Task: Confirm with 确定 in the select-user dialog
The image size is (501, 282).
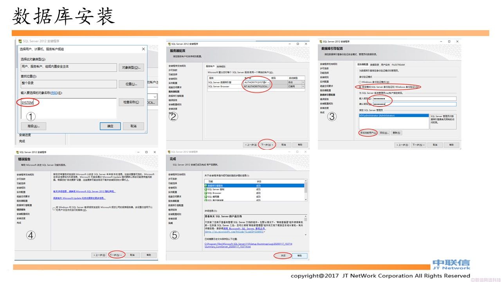Action: [110, 126]
